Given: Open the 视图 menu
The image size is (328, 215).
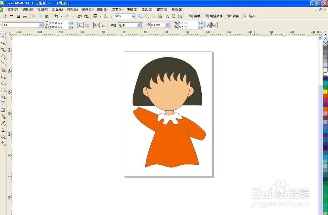Looking at the screenshot, I should 42,10.
